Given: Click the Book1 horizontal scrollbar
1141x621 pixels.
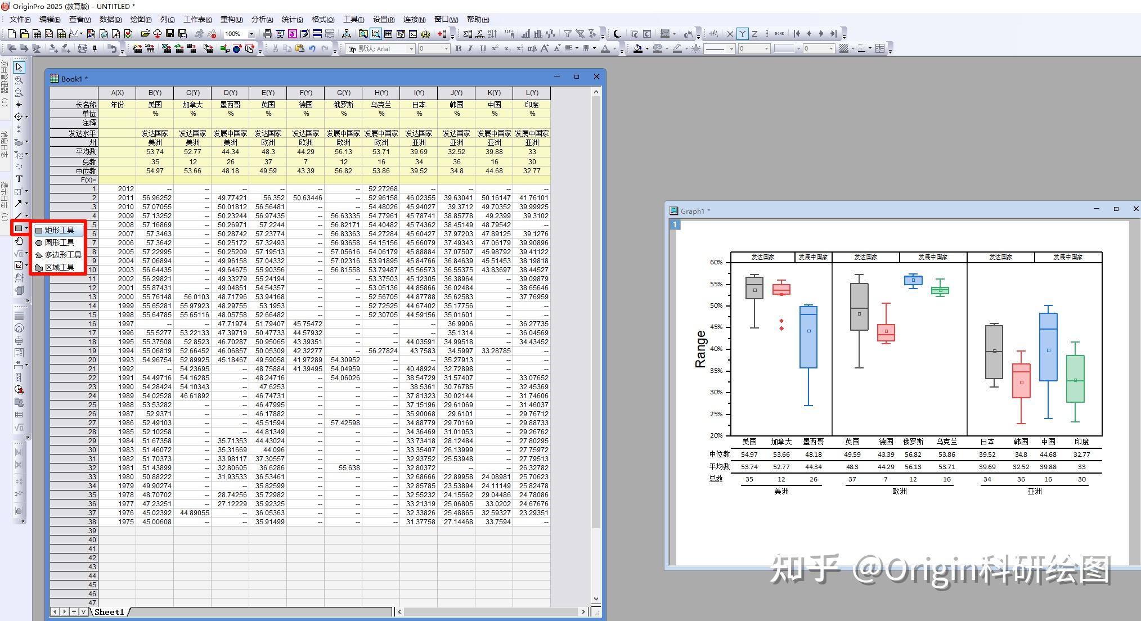Looking at the screenshot, I should point(491,611).
